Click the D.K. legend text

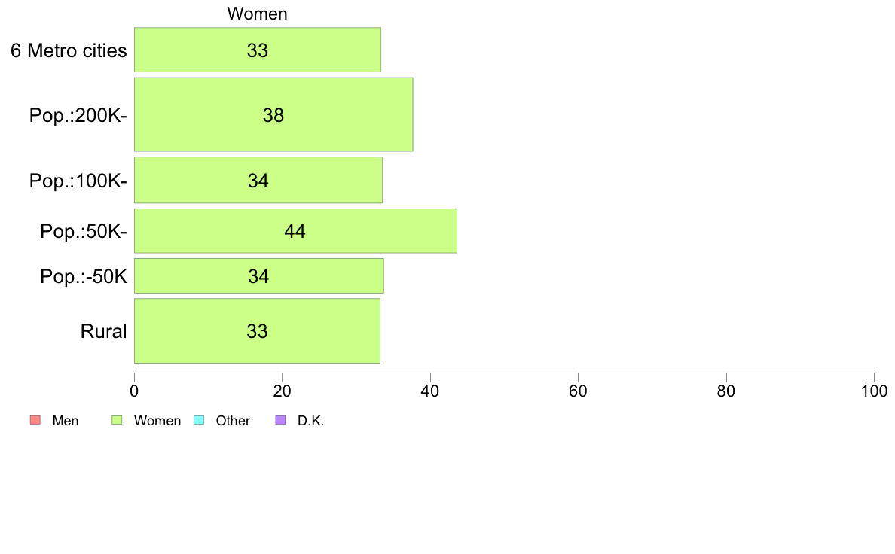pos(310,421)
